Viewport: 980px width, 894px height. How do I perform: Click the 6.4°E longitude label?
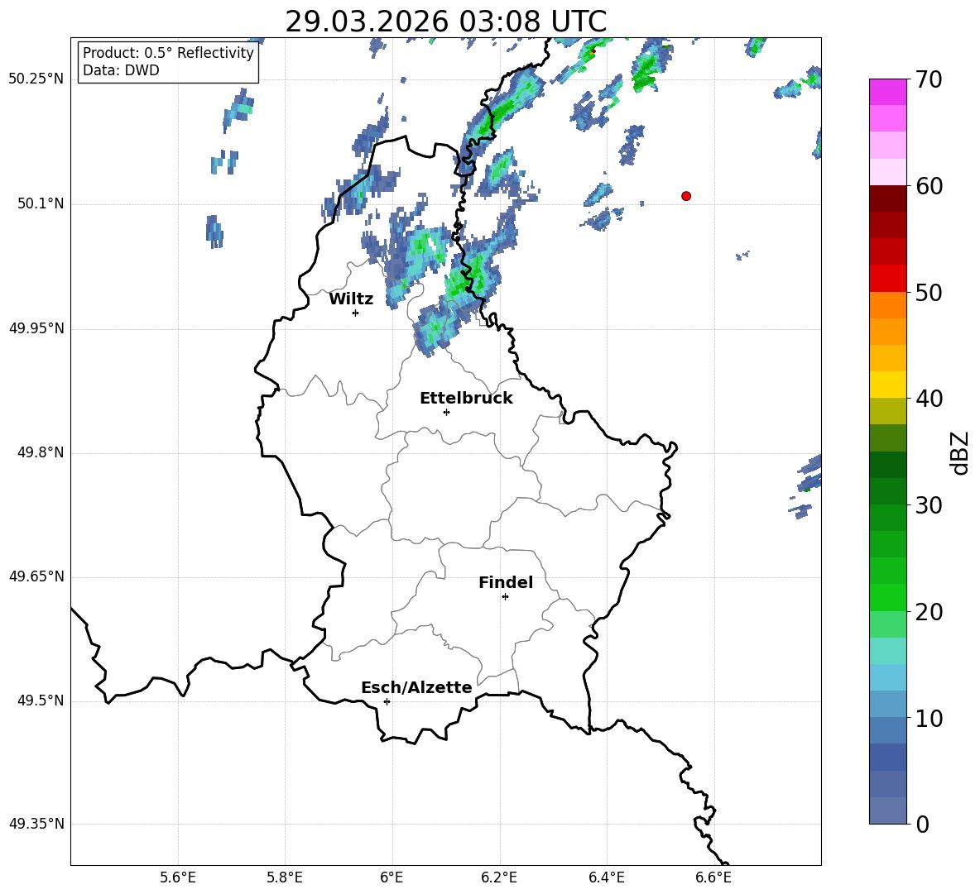[x=606, y=877]
